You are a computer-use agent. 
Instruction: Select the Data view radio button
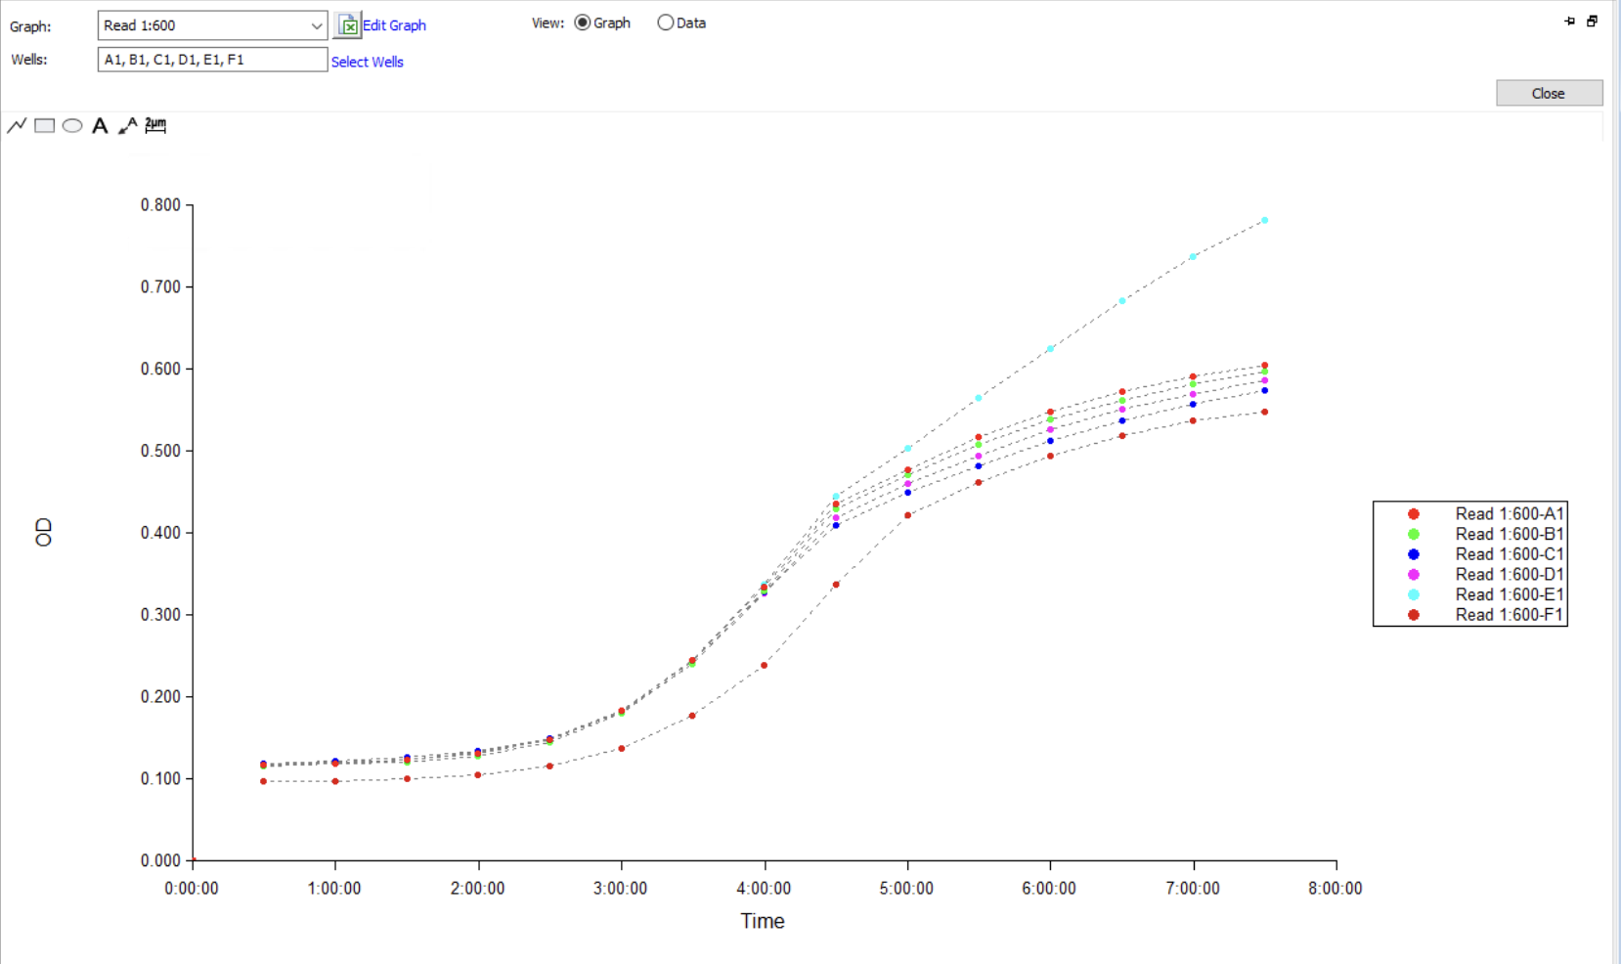tap(666, 22)
